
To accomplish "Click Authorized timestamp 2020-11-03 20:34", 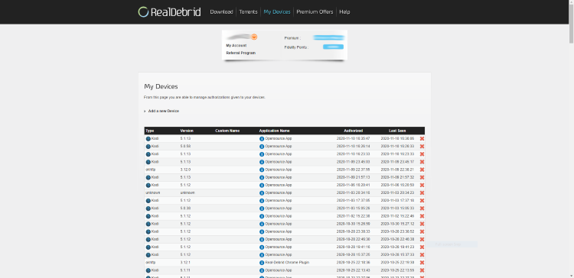I will pos(354,193).
